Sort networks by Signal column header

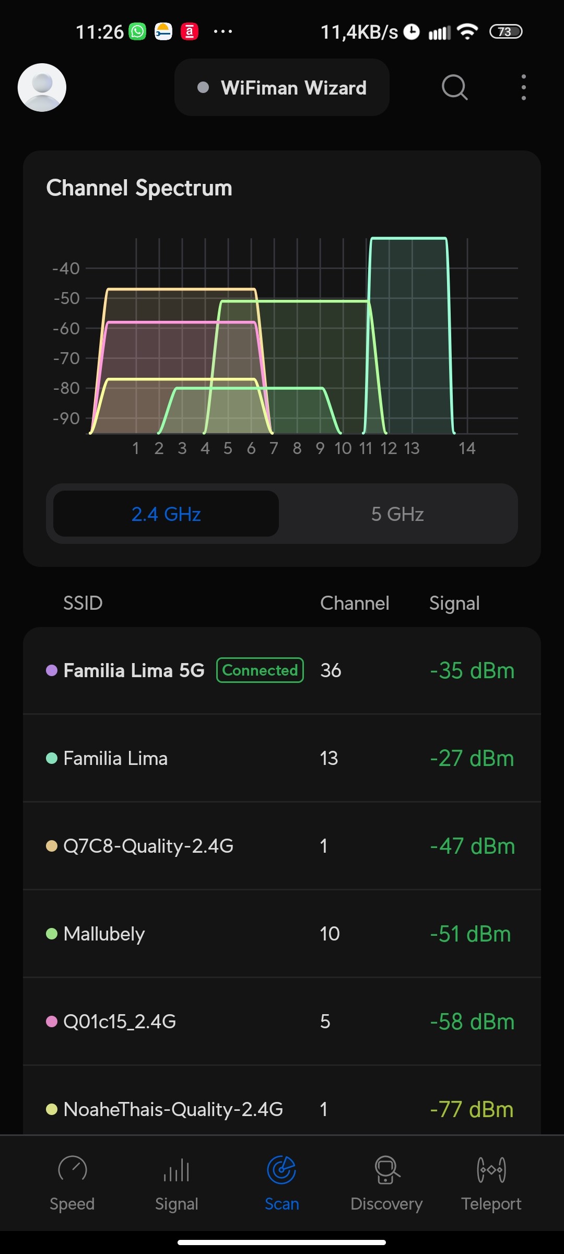(x=454, y=603)
